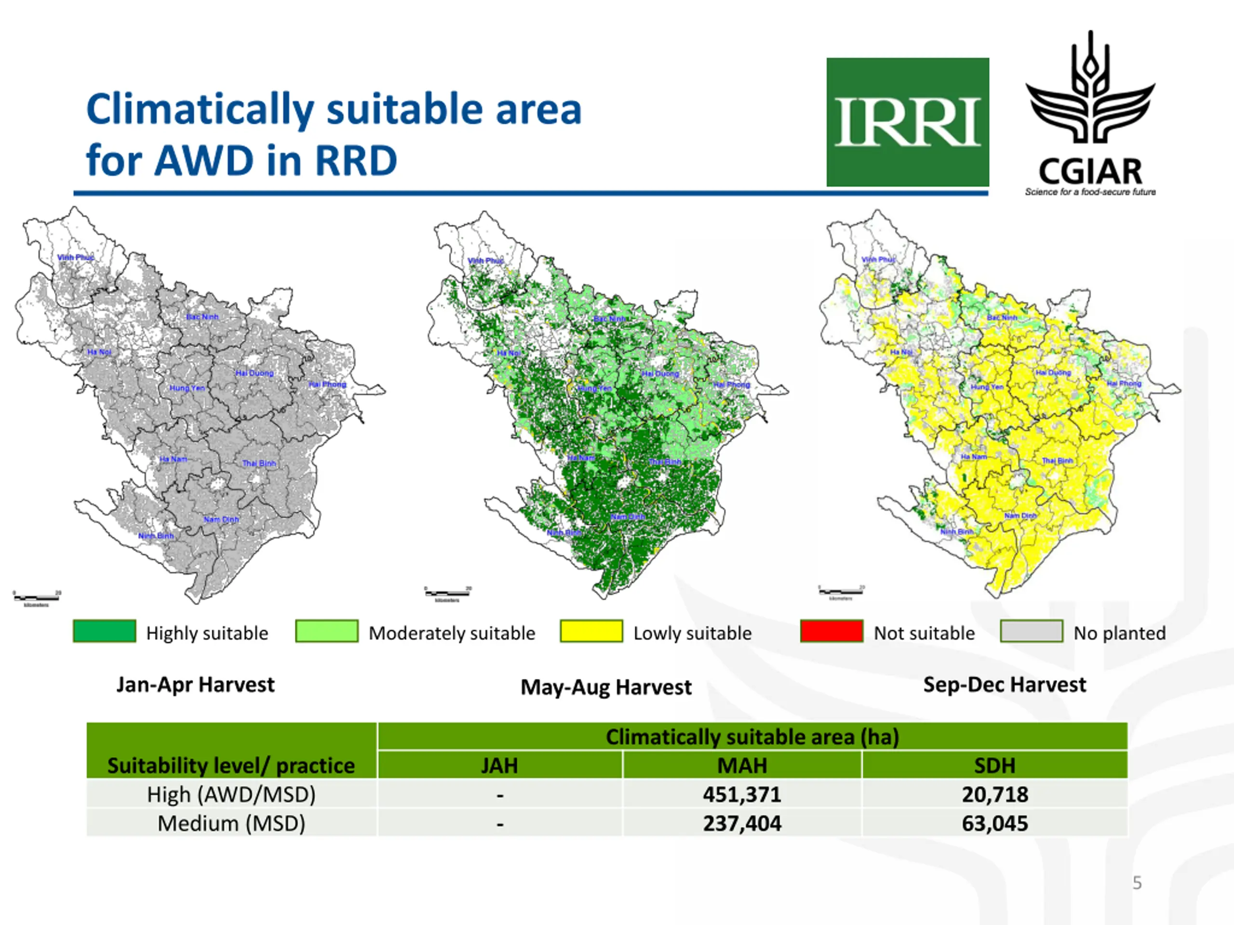This screenshot has width=1234, height=925.
Task: Click the CGIAR logo emblem
Action: pos(1090,86)
